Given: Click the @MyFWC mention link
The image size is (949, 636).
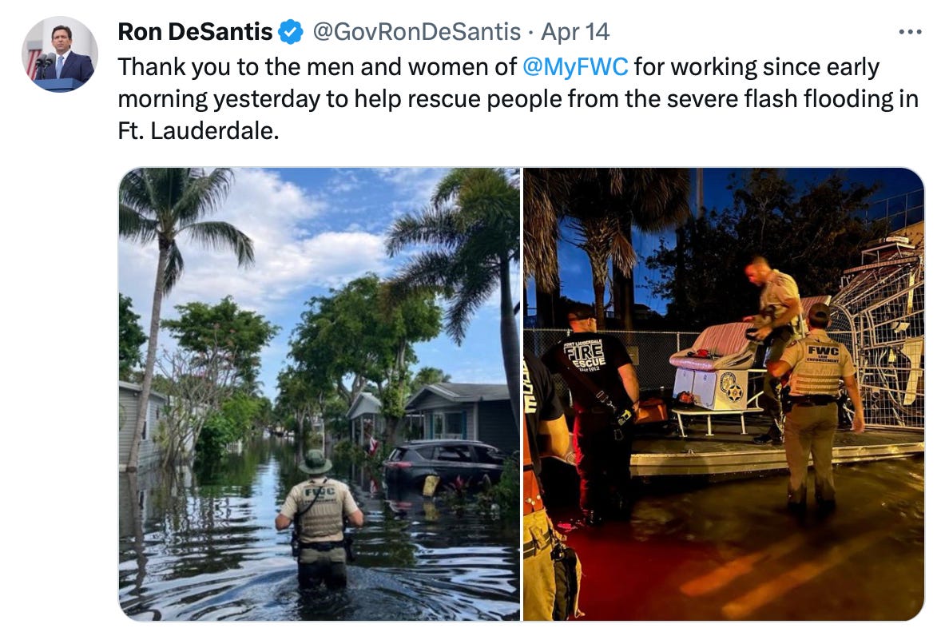Looking at the screenshot, I should point(575,66).
